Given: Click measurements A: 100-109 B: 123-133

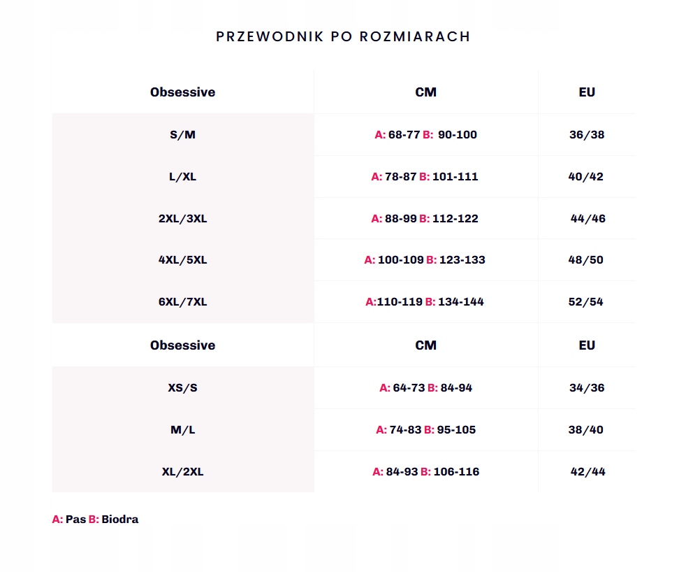Looking at the screenshot, I should 425,260.
